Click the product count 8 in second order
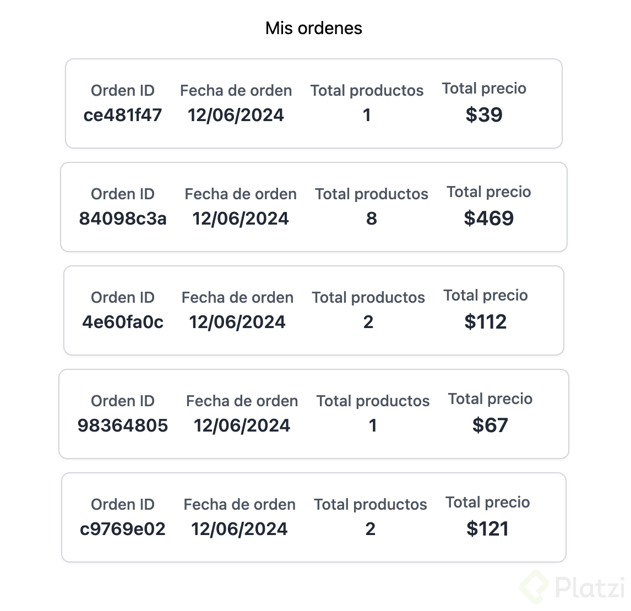 372,219
